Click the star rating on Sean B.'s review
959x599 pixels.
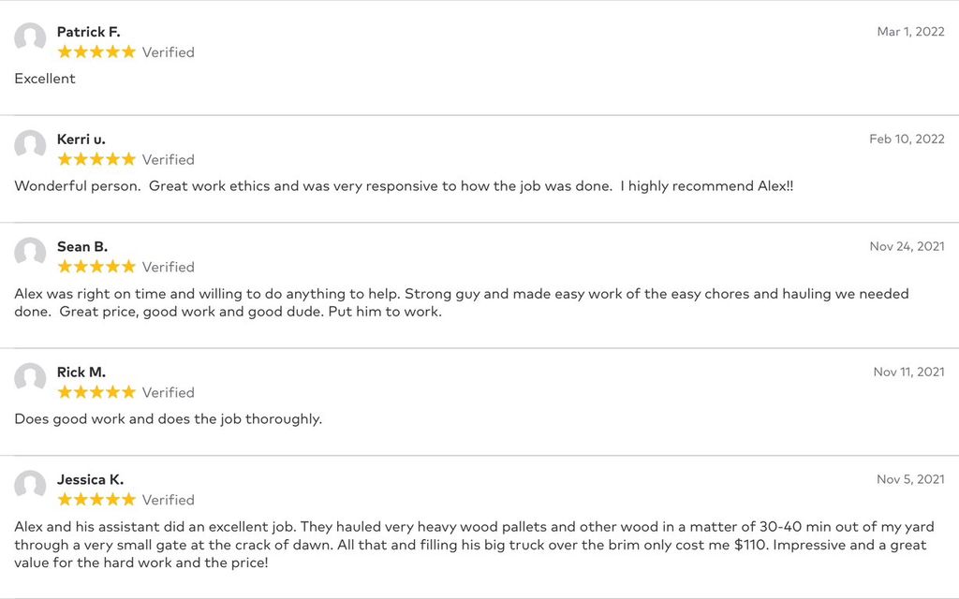96,267
